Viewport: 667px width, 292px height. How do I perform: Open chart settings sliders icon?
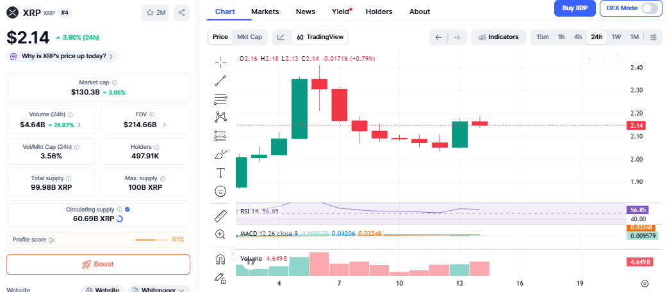(654, 37)
